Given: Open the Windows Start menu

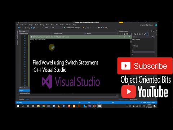Looking at the screenshot, I should click(18, 106).
